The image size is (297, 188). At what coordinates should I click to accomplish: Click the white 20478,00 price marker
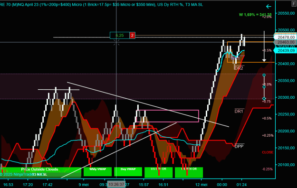click(286, 38)
